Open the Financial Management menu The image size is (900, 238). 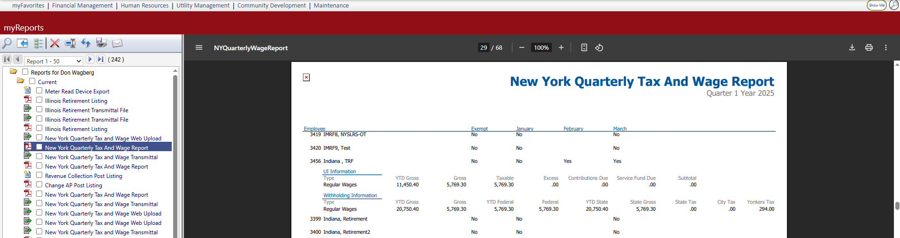[x=82, y=6]
